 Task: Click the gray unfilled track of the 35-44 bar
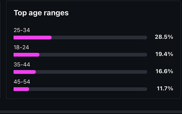[x=91, y=72]
